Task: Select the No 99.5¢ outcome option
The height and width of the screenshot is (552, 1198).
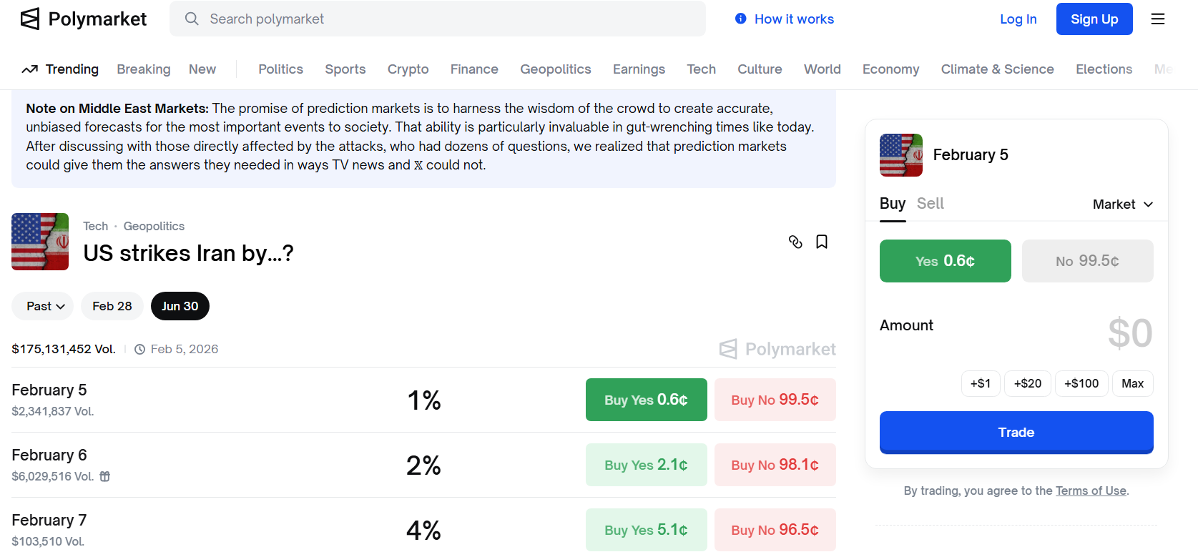Action: pyautogui.click(x=1086, y=261)
